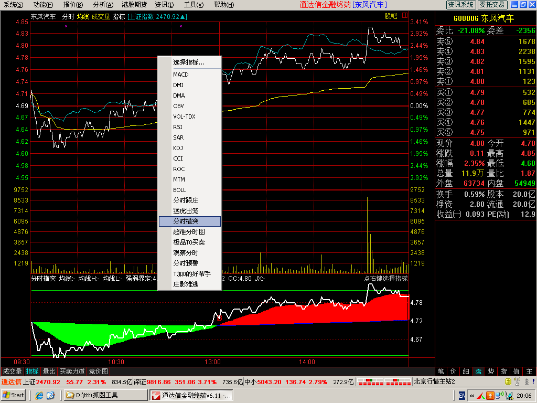This screenshot has width=537, height=403.
Task: Select 主 tab in quote panel
Action: pyautogui.click(x=530, y=372)
